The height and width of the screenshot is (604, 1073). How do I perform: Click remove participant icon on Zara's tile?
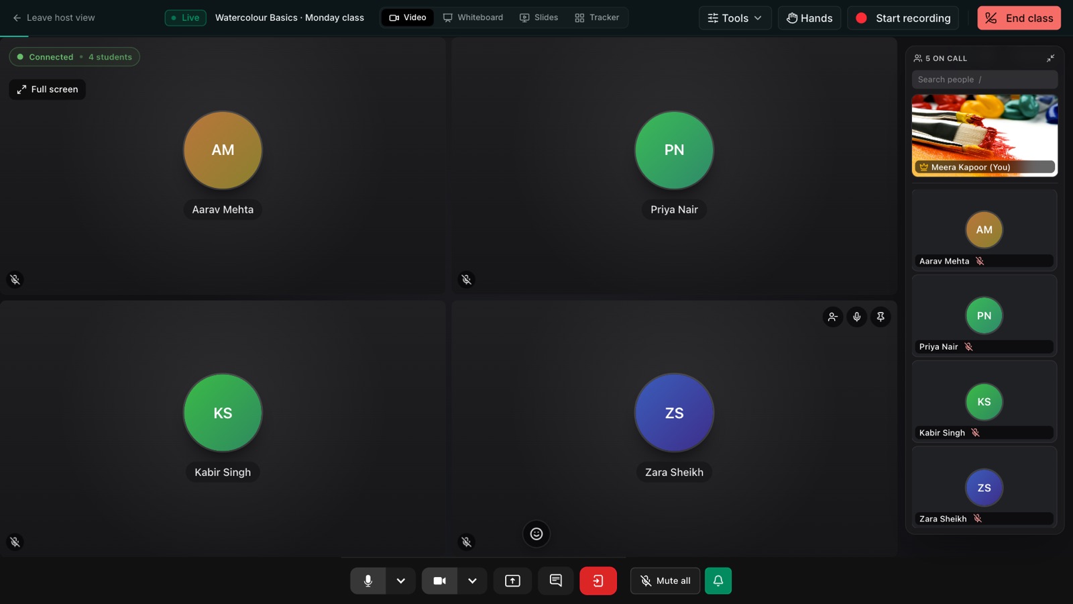833,317
